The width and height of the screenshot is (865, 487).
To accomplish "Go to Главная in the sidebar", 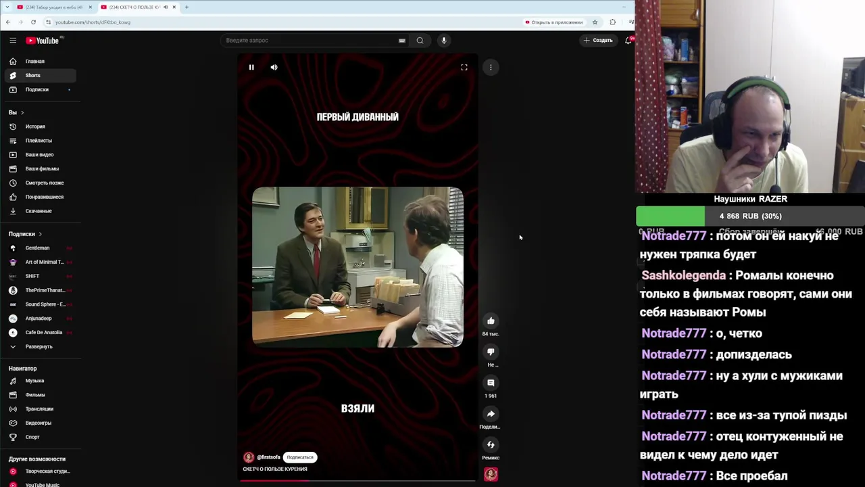I will click(x=41, y=62).
